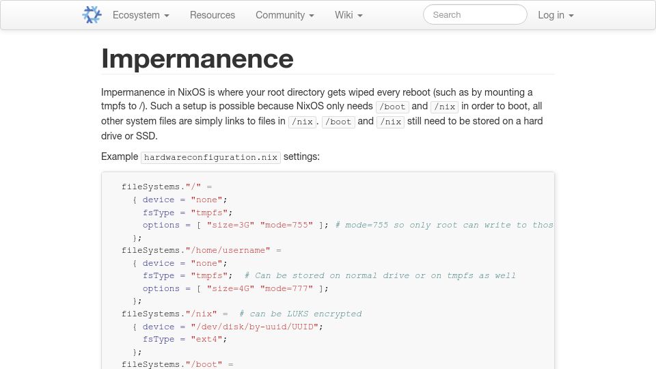Click the Impermanence page heading
The image size is (656, 369).
coord(197,59)
